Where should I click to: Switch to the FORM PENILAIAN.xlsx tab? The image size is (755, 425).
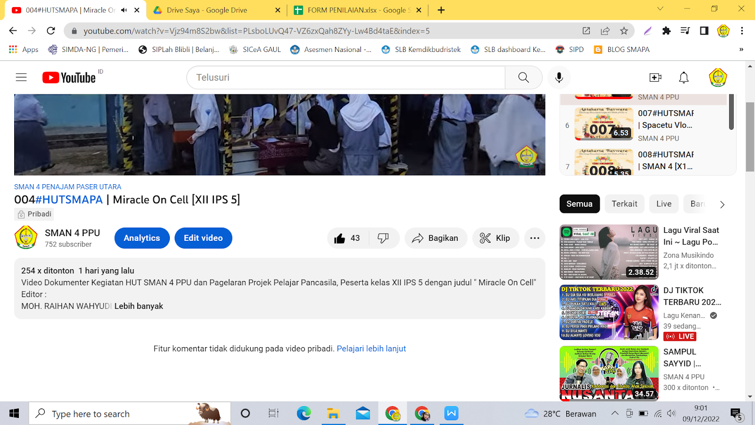click(x=359, y=10)
